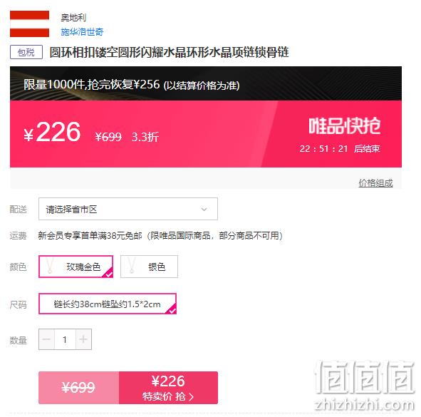Click the 唯品快抢 flash sale logo

pyautogui.click(x=345, y=125)
